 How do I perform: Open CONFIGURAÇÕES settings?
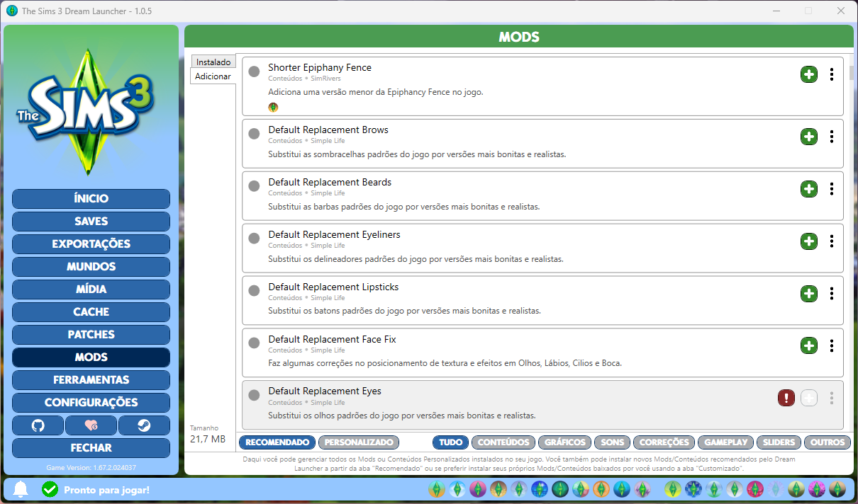pyautogui.click(x=91, y=403)
